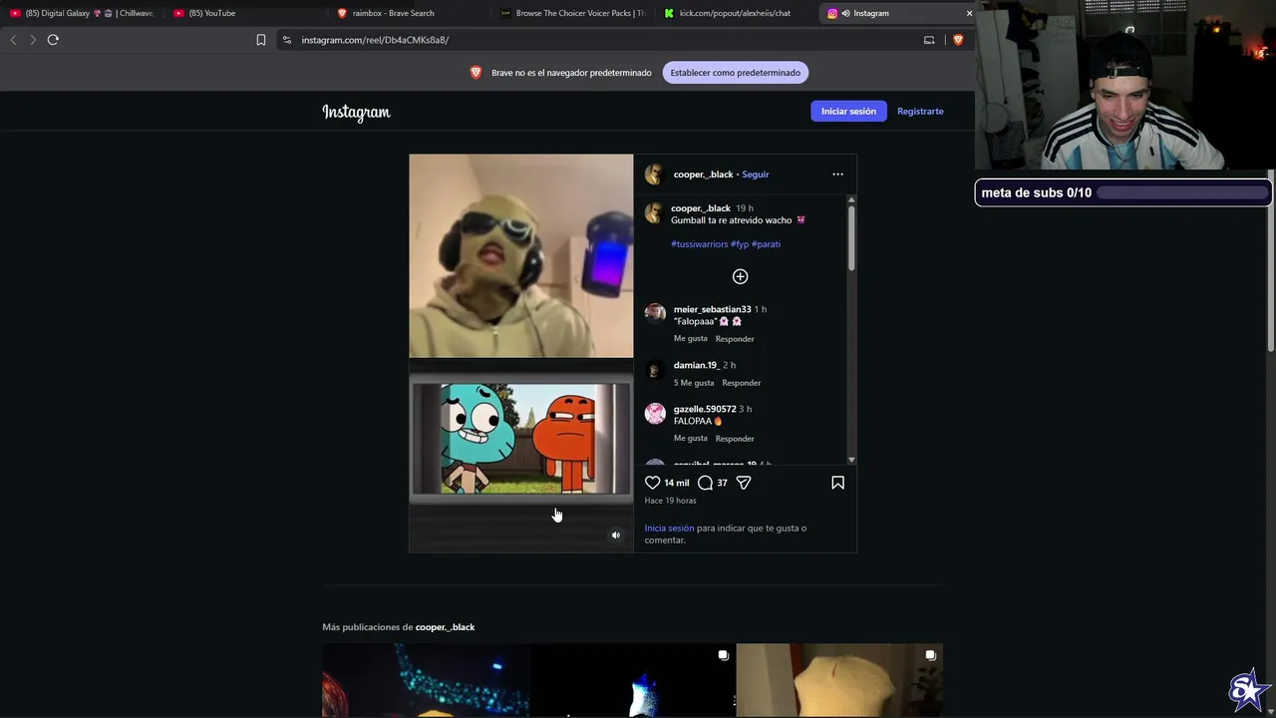Screen dimensions: 1276x718
Task: Switch to the kick.com popout chat tab
Action: (736, 13)
